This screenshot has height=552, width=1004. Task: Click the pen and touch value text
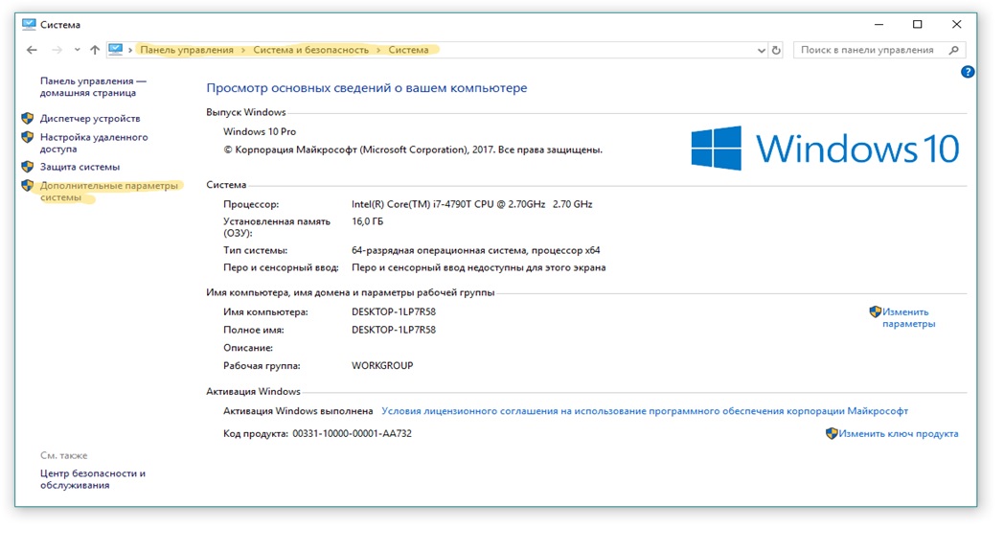click(478, 267)
